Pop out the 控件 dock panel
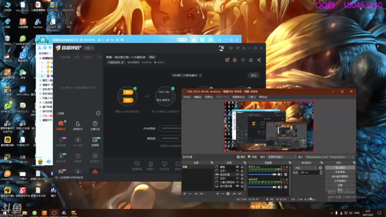 (354, 163)
